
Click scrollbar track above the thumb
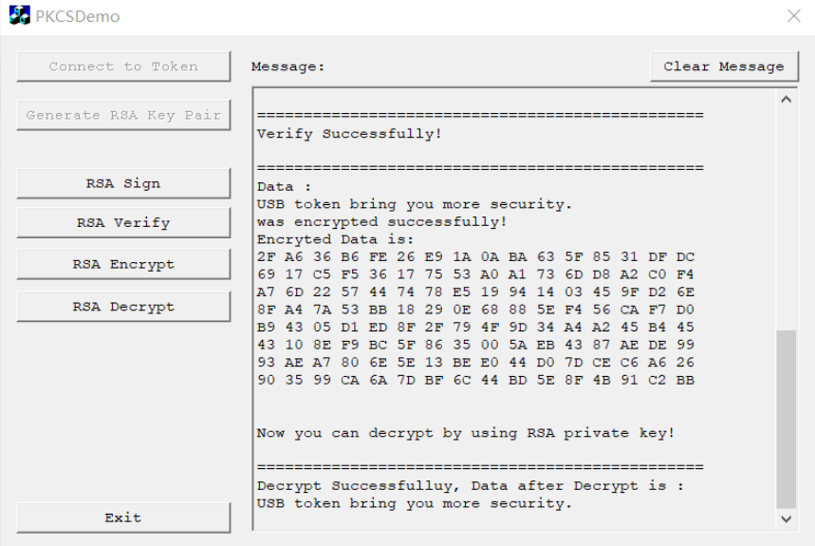tap(787, 219)
